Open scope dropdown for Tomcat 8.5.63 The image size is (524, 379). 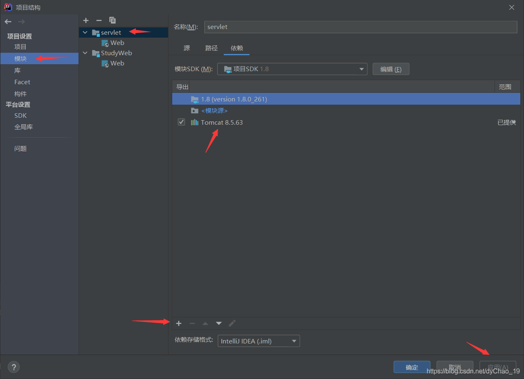pyautogui.click(x=506, y=122)
